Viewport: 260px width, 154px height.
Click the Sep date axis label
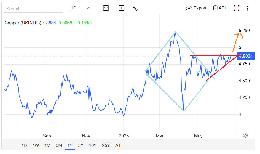pos(47,136)
